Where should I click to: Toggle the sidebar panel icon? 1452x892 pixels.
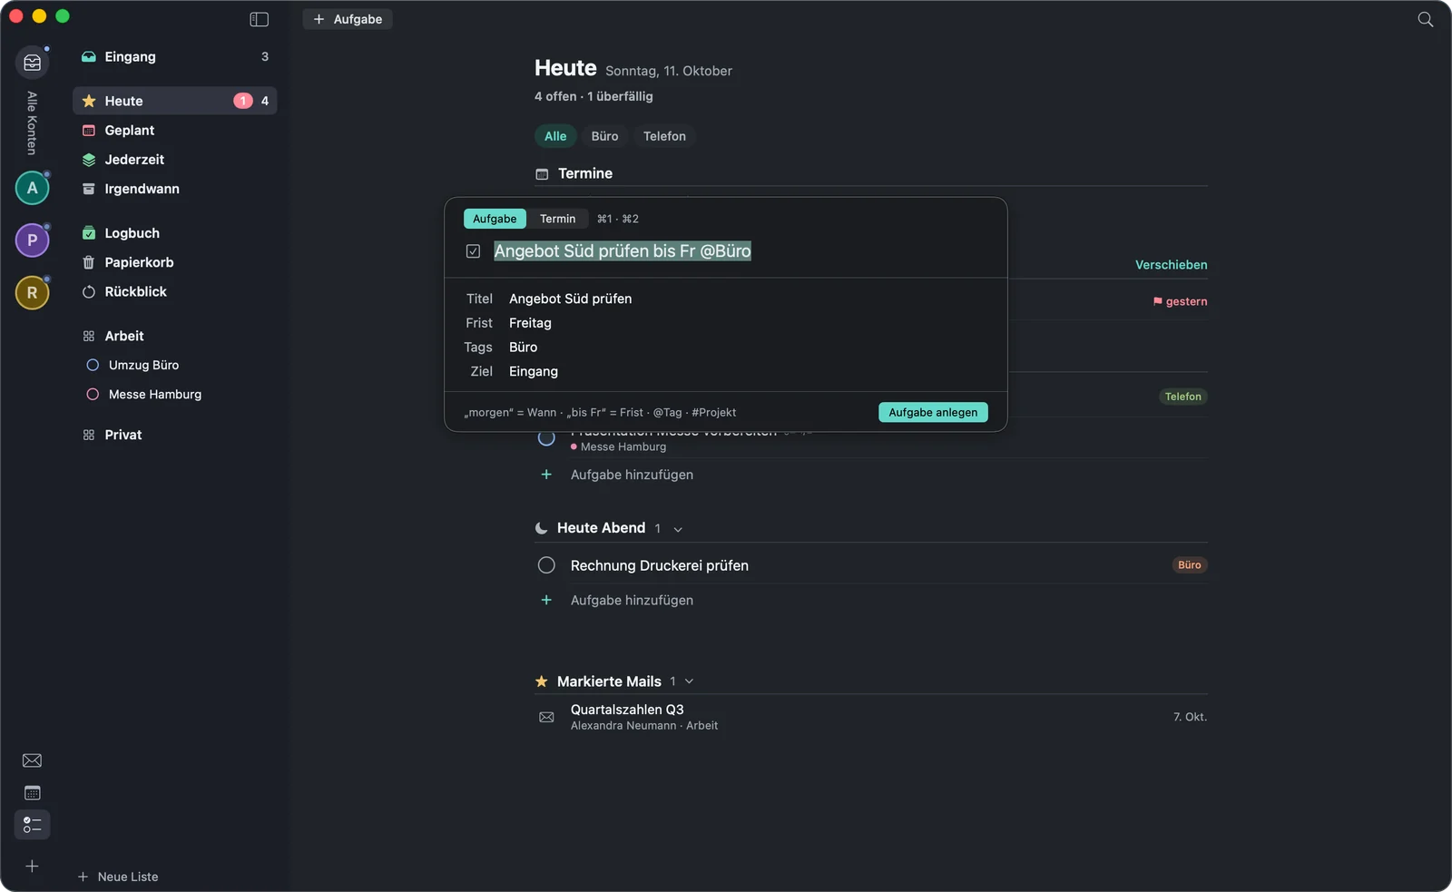(259, 19)
